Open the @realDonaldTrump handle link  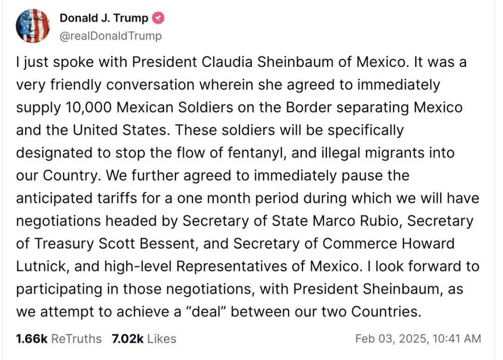(x=111, y=36)
